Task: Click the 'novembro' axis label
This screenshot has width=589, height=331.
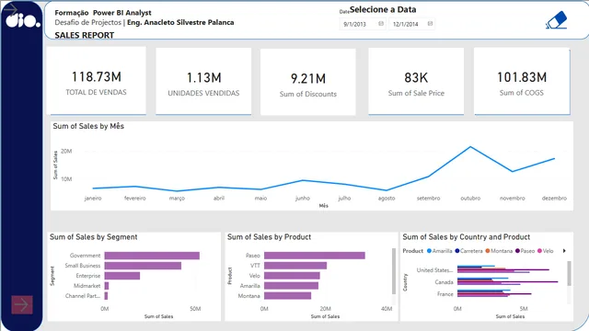Action: 513,199
